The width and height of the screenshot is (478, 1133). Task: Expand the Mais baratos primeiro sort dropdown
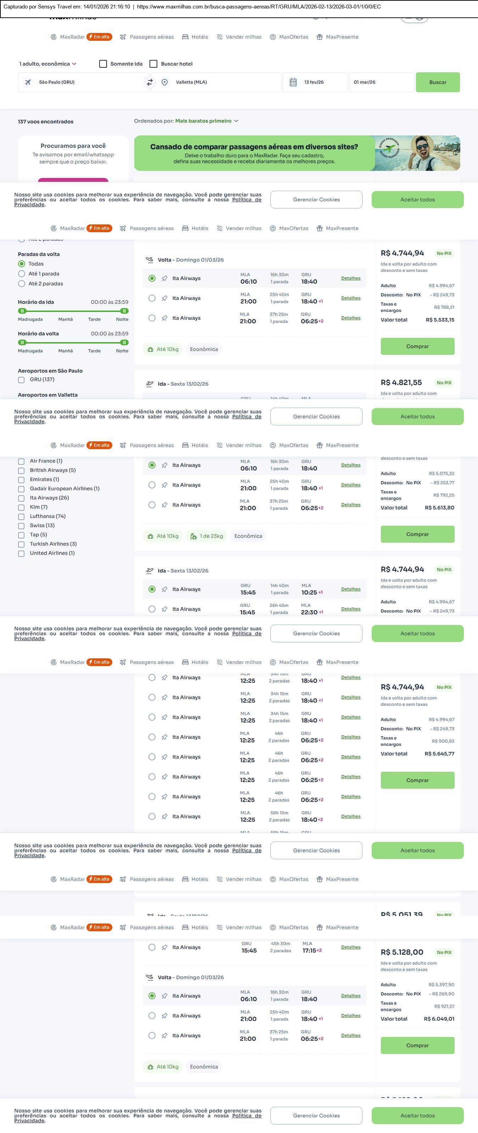[x=207, y=121]
